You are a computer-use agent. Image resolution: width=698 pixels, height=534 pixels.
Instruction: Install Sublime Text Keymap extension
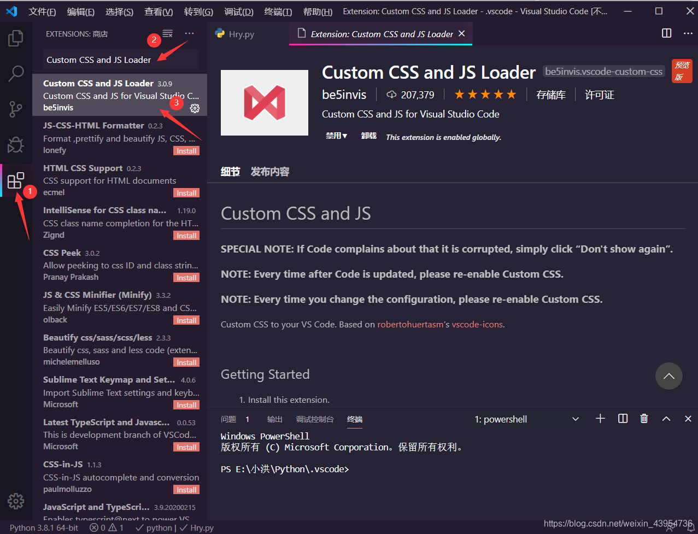coord(186,405)
